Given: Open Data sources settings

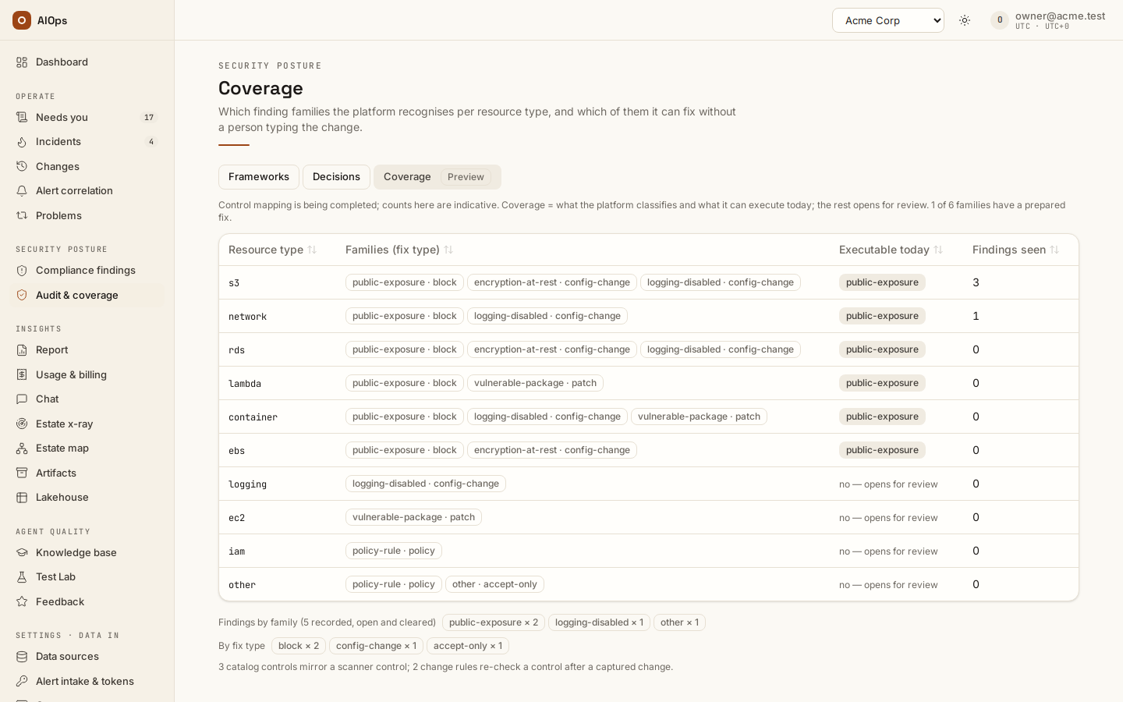Looking at the screenshot, I should (87, 657).
